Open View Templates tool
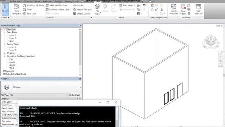 click(17, 10)
